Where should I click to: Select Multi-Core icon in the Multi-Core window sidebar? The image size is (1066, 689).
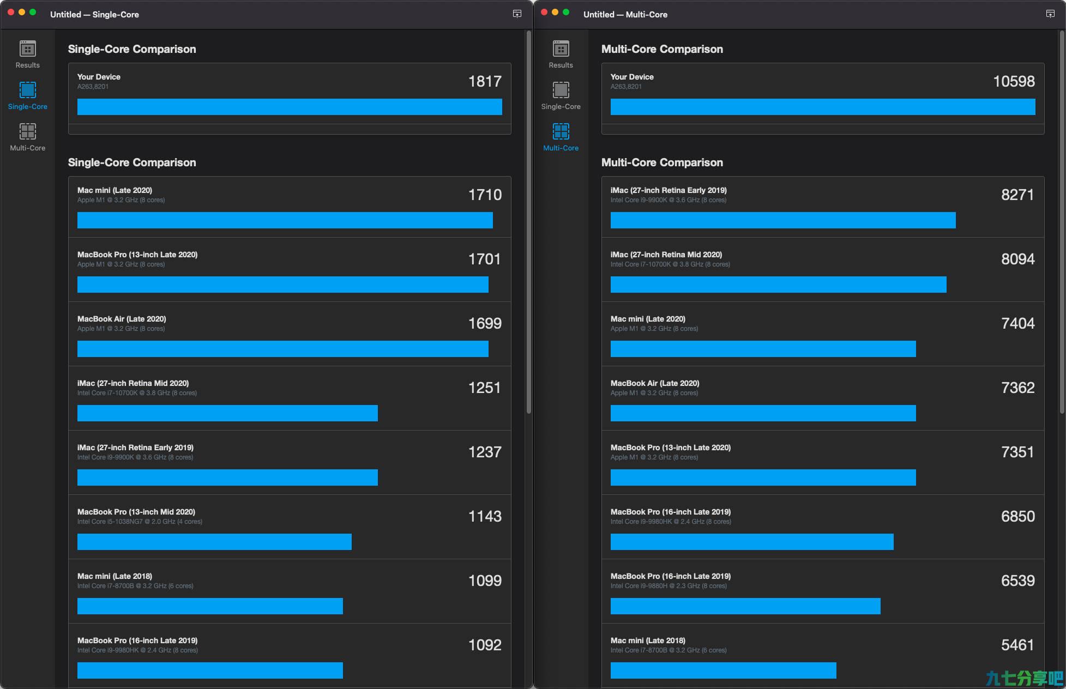[561, 131]
